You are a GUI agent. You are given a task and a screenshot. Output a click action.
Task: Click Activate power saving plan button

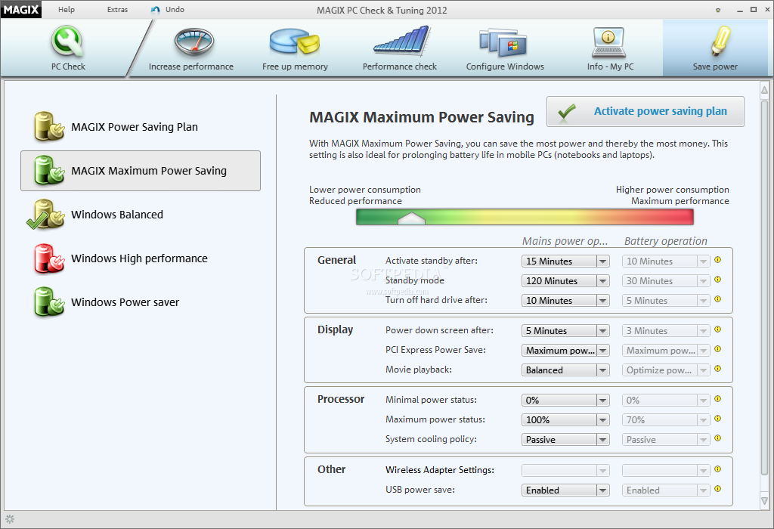tap(646, 112)
